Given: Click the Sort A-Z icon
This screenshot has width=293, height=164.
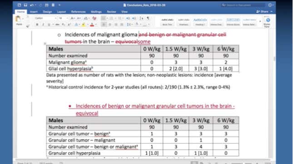Looking at the screenshot, I should pos(142,18).
